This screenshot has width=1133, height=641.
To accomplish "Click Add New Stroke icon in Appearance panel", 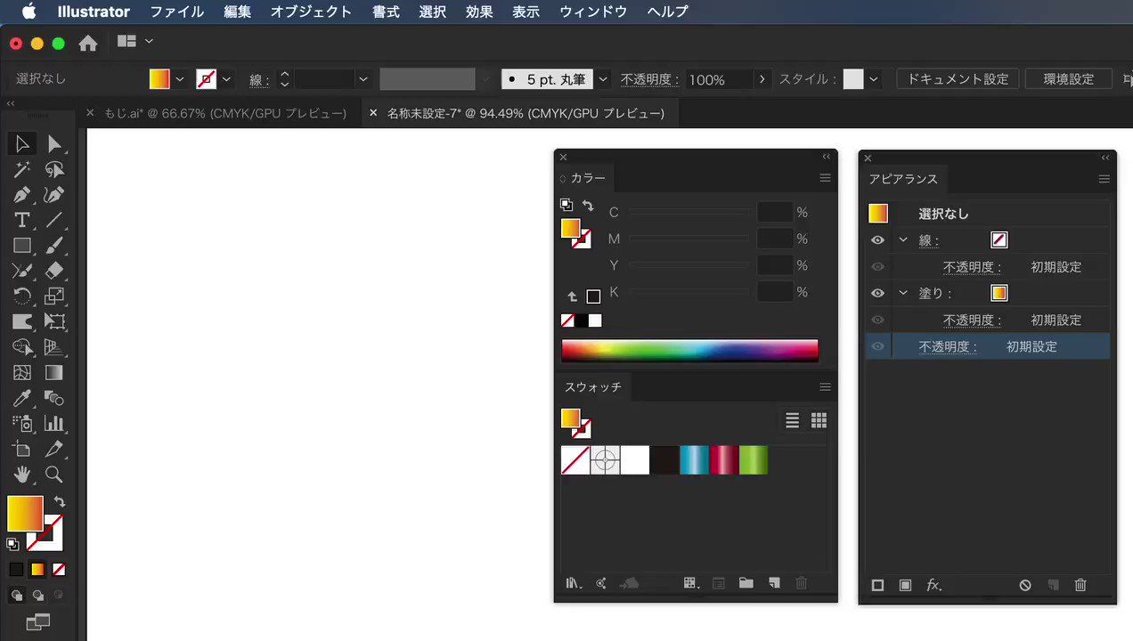I will tap(877, 585).
